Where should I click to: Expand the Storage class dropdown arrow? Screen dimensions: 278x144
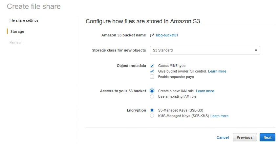(256, 50)
